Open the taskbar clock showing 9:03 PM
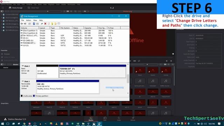 coord(212,124)
